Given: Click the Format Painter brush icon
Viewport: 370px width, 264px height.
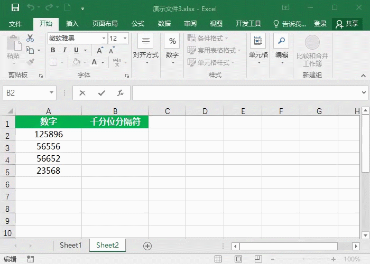Looking at the screenshot, I should coord(31,62).
